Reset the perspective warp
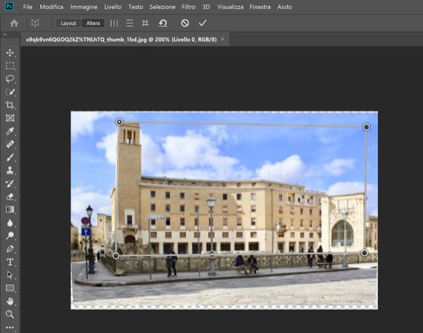Image resolution: width=423 pixels, height=333 pixels. coord(163,23)
